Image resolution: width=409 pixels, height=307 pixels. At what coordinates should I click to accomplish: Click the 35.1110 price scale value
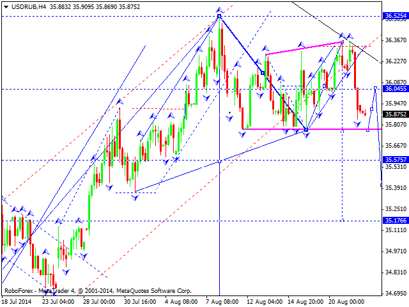[396, 230]
